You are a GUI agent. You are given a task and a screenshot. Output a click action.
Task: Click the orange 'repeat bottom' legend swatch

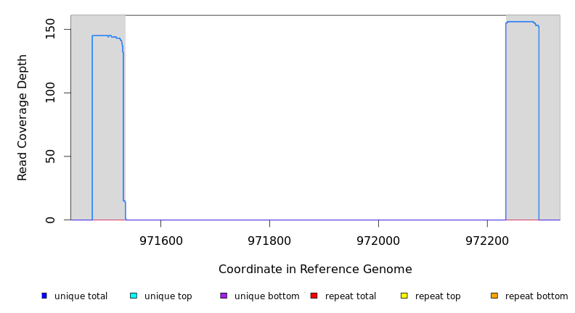pyautogui.click(x=494, y=296)
